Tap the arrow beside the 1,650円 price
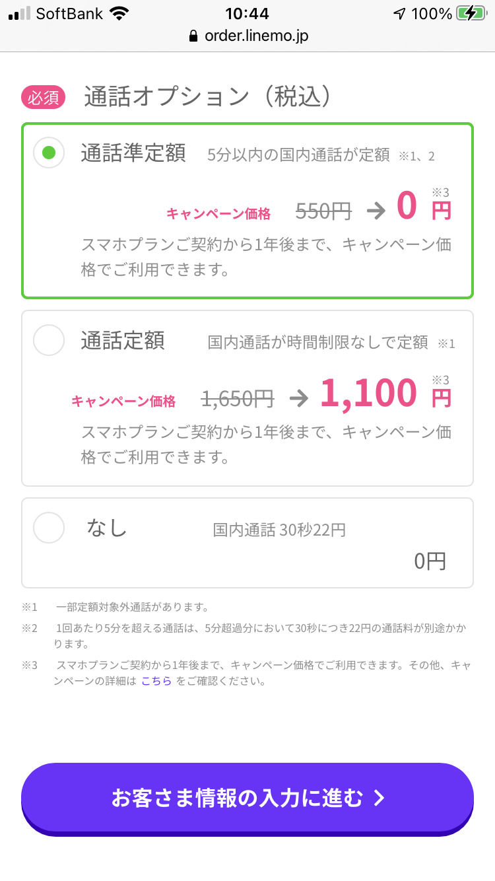This screenshot has height=881, width=495. (x=298, y=398)
